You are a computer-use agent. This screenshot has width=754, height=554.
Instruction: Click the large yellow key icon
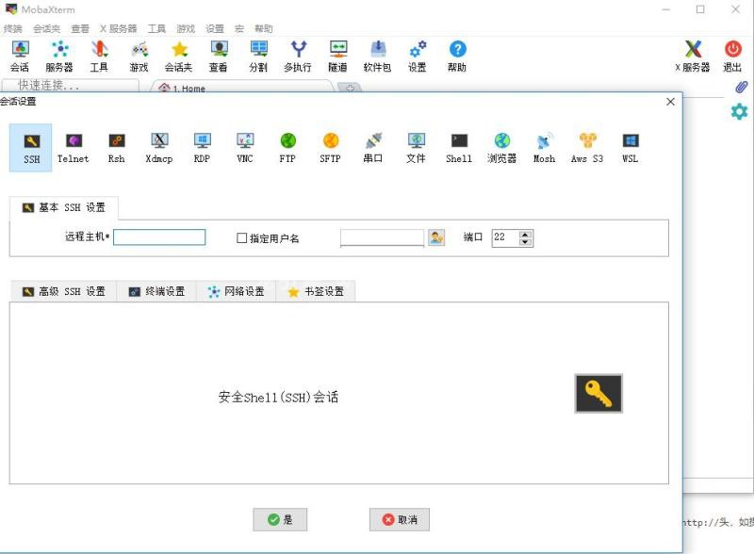pyautogui.click(x=598, y=394)
